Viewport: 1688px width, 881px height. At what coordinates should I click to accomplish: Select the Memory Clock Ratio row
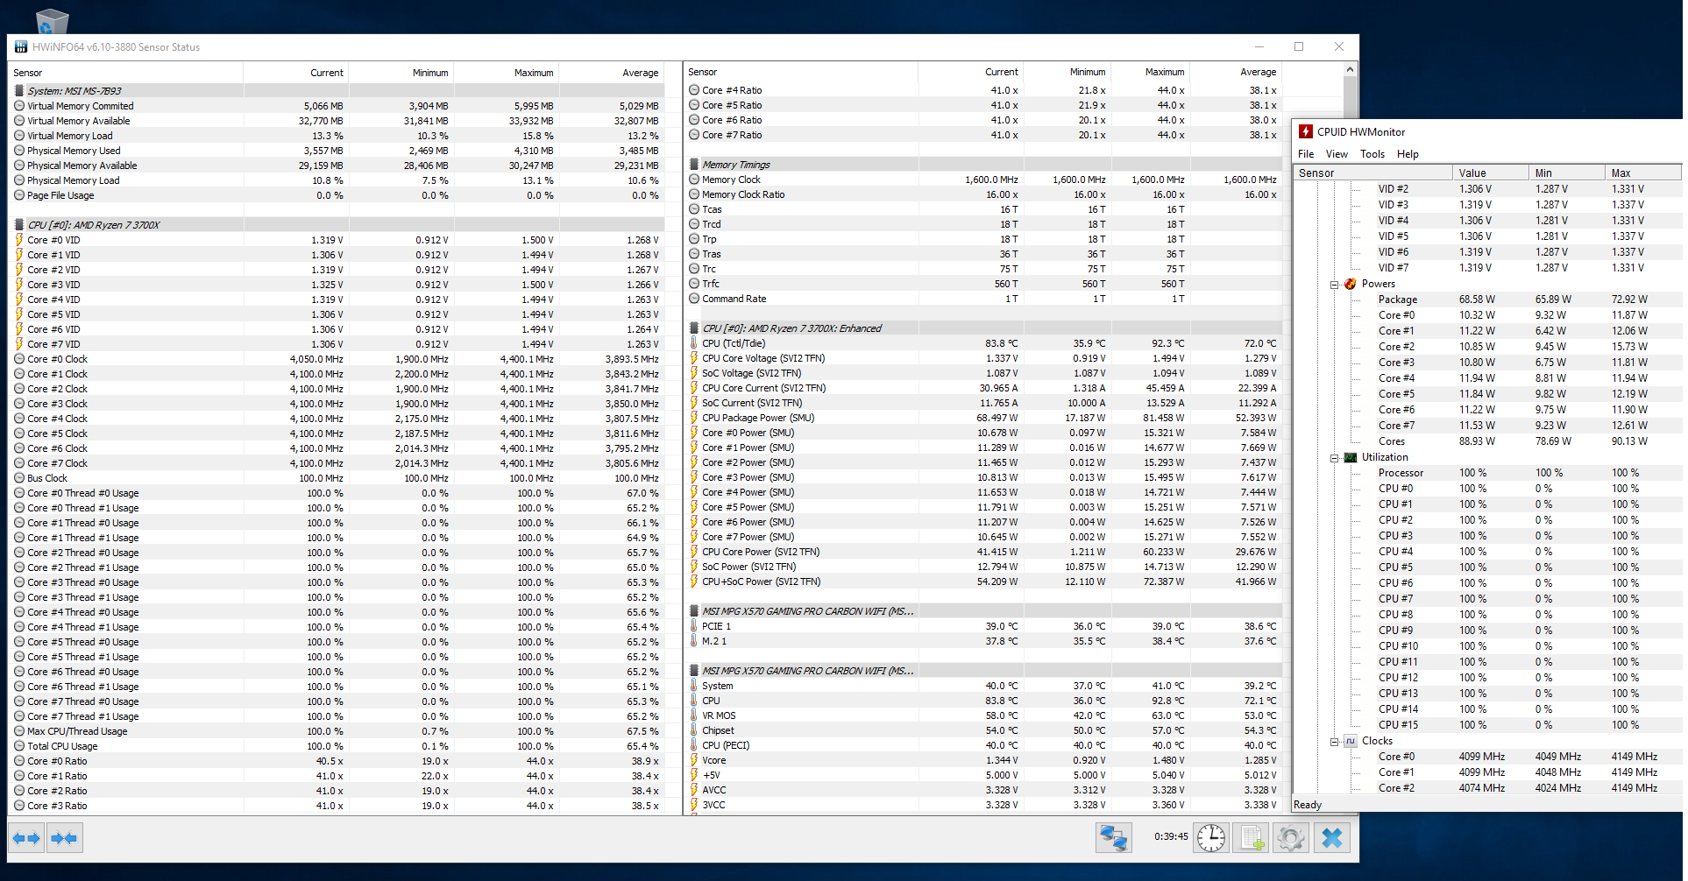(x=984, y=194)
